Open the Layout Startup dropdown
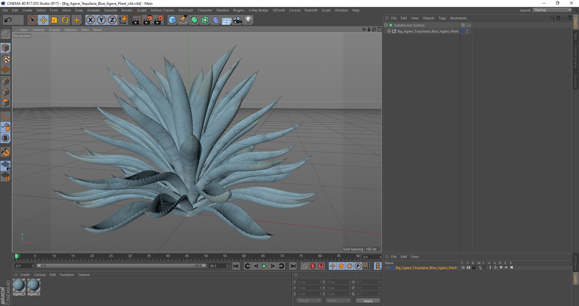The height and width of the screenshot is (306, 579). coord(552,10)
